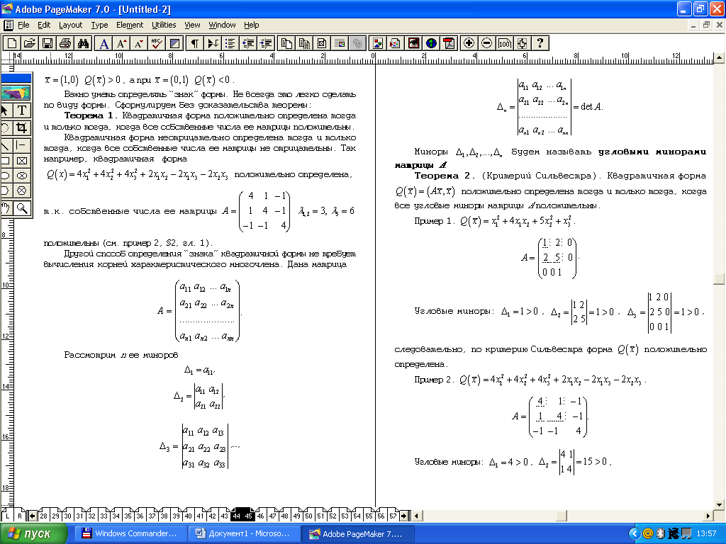This screenshot has height=544, width=726.
Task: Select the Text tool in toolbox
Action: 22,110
